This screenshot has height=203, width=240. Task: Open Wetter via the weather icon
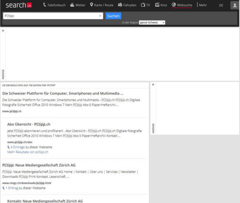[x=72, y=5]
